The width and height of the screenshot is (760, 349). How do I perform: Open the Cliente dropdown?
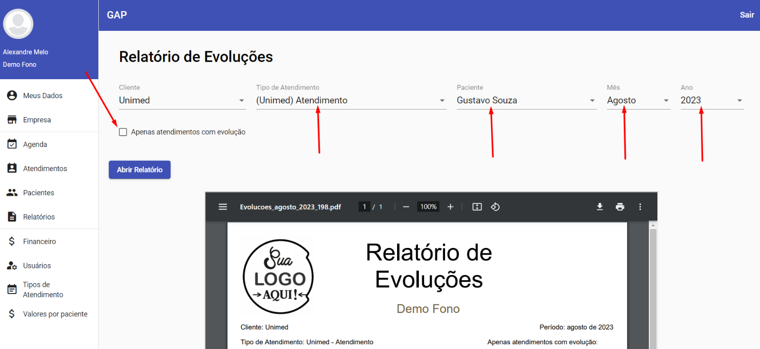(182, 101)
